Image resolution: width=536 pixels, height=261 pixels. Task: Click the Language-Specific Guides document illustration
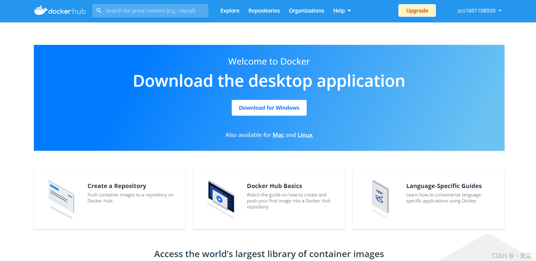(x=380, y=199)
